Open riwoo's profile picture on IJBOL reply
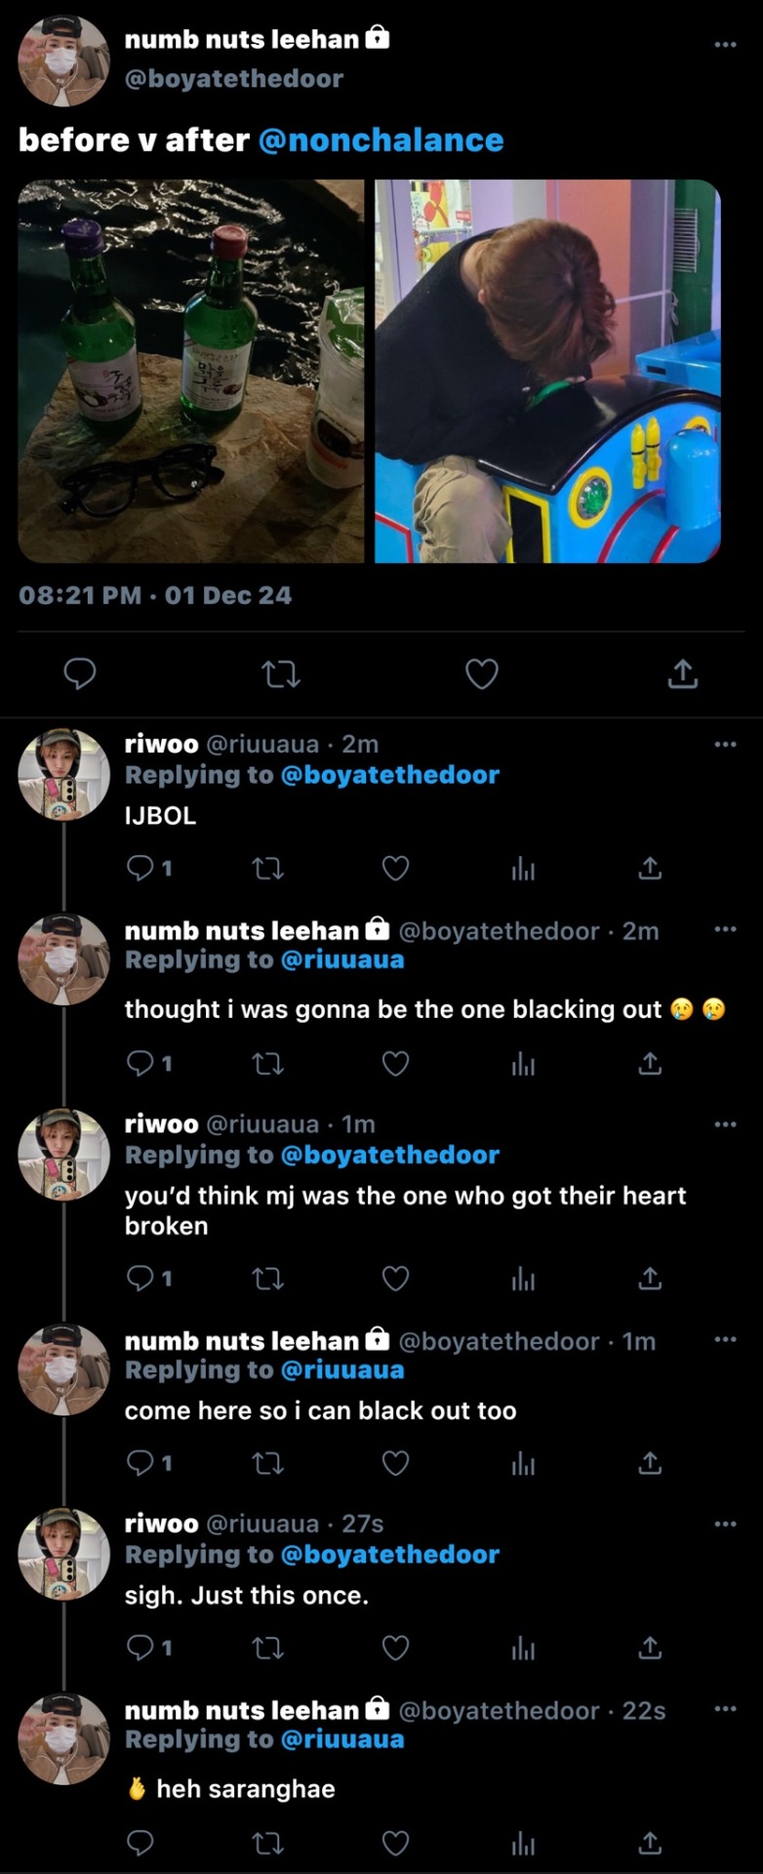 [x=64, y=774]
